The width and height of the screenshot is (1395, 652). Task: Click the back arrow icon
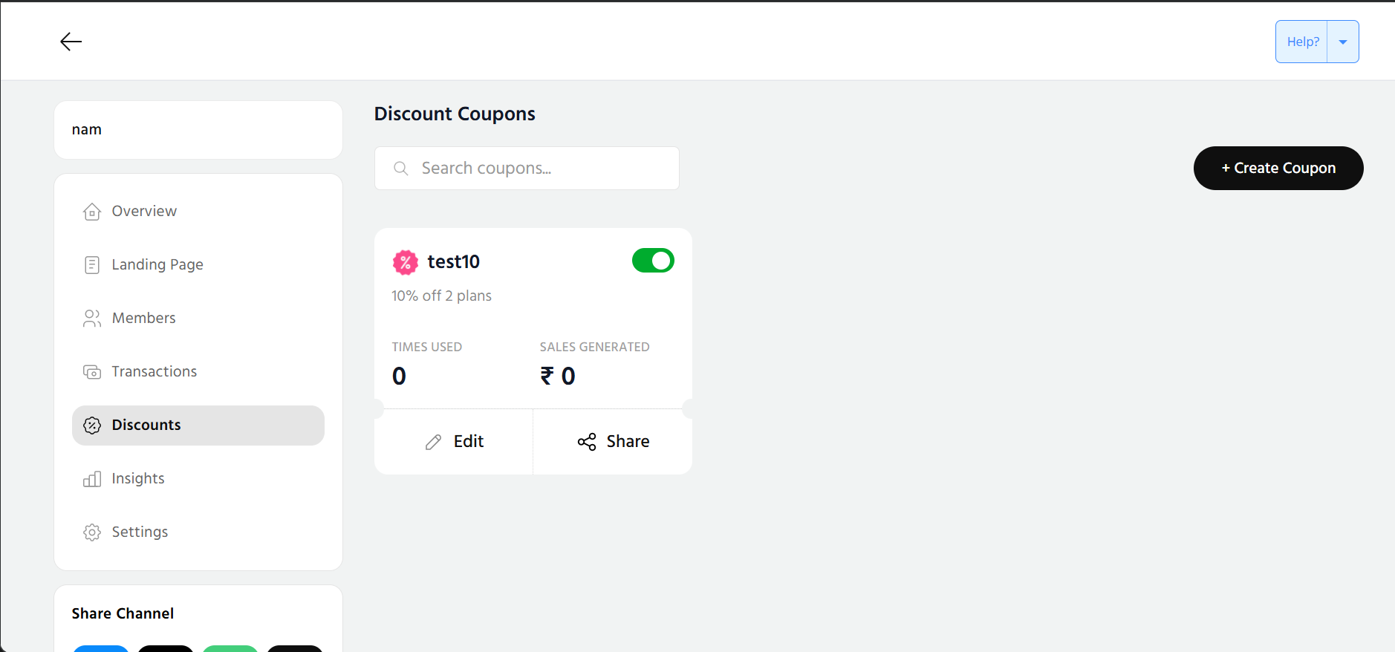click(71, 42)
